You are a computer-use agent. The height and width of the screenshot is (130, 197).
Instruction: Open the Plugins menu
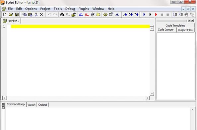tap(84, 9)
